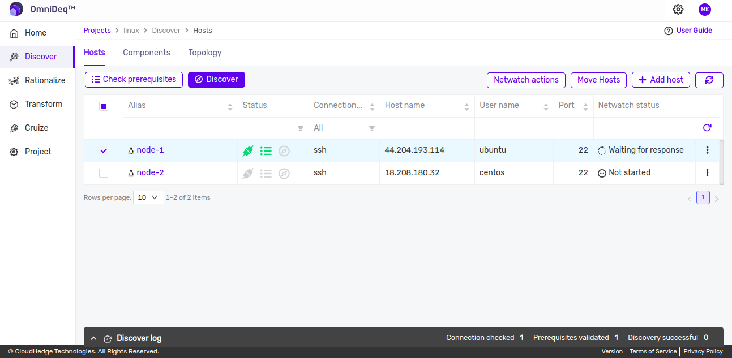Image resolution: width=732 pixels, height=358 pixels.
Task: Open the MK user avatar menu
Action: tap(704, 10)
